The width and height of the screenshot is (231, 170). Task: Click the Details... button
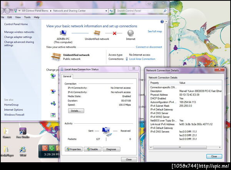click(76, 111)
